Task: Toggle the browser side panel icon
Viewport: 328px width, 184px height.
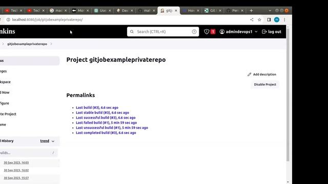Action: (269, 19)
